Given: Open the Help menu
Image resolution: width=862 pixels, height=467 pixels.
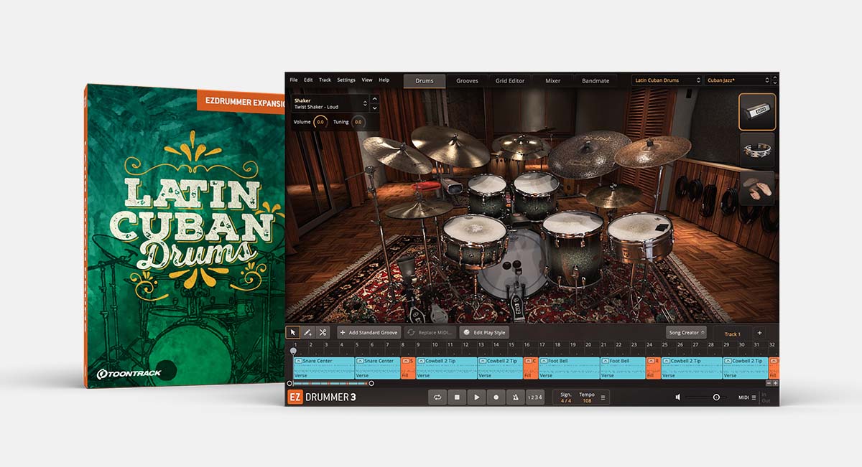Looking at the screenshot, I should click(384, 80).
